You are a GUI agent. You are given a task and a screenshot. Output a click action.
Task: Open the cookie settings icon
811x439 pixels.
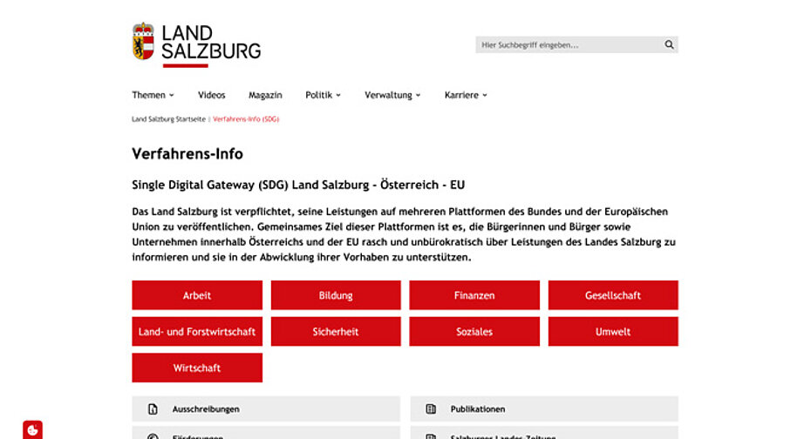point(32,429)
